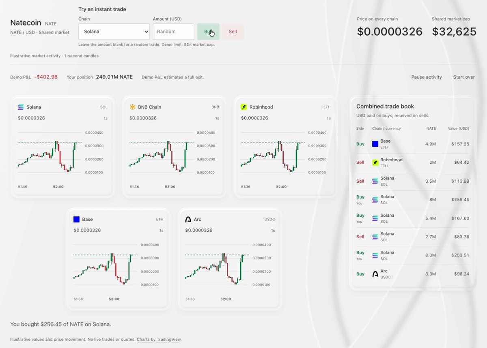The width and height of the screenshot is (487, 348).
Task: Click the "NATE / USD · Shared market" subtitle
Action: tap(40, 32)
